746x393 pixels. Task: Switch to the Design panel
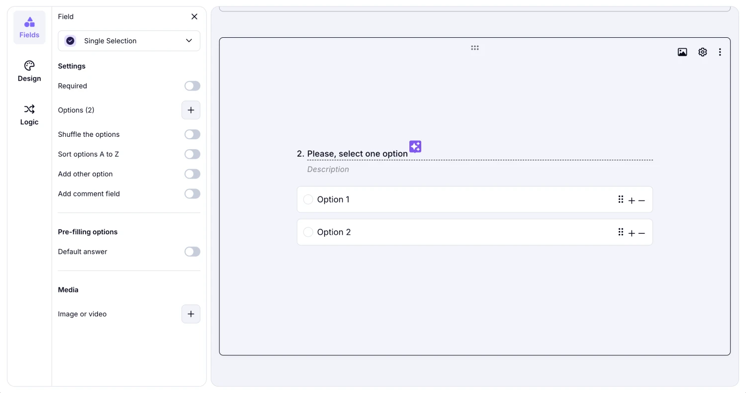click(x=29, y=71)
